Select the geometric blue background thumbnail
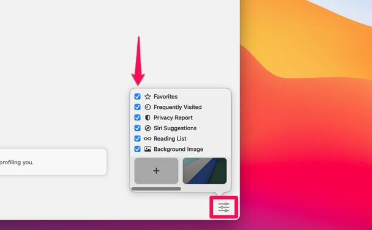 click(x=204, y=170)
